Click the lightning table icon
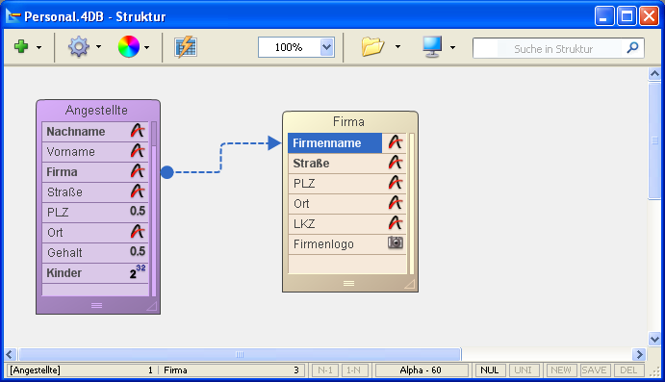Screen dimensions: 665x382 [x=186, y=46]
